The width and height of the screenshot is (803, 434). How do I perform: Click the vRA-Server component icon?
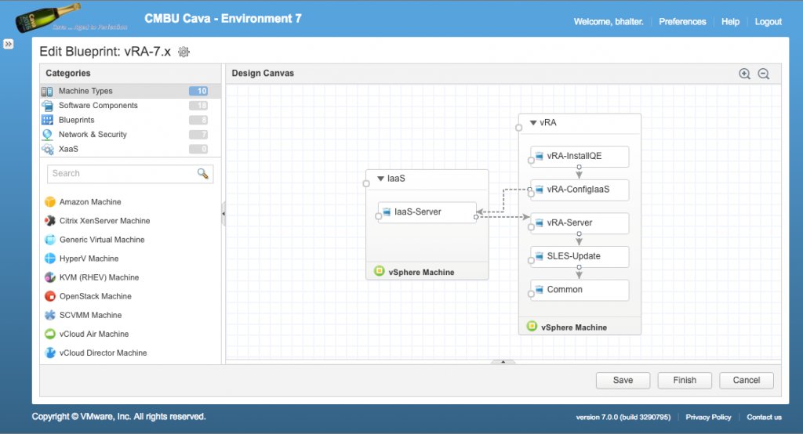(x=540, y=222)
